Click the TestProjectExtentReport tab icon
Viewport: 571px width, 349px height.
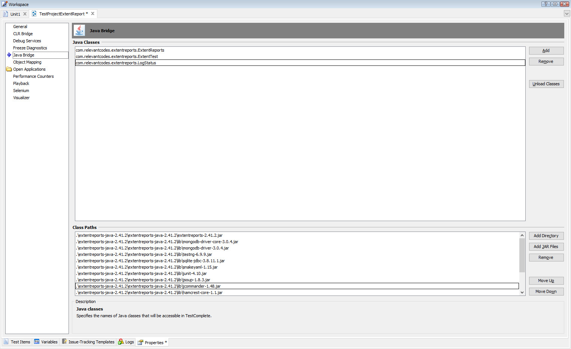coord(34,13)
